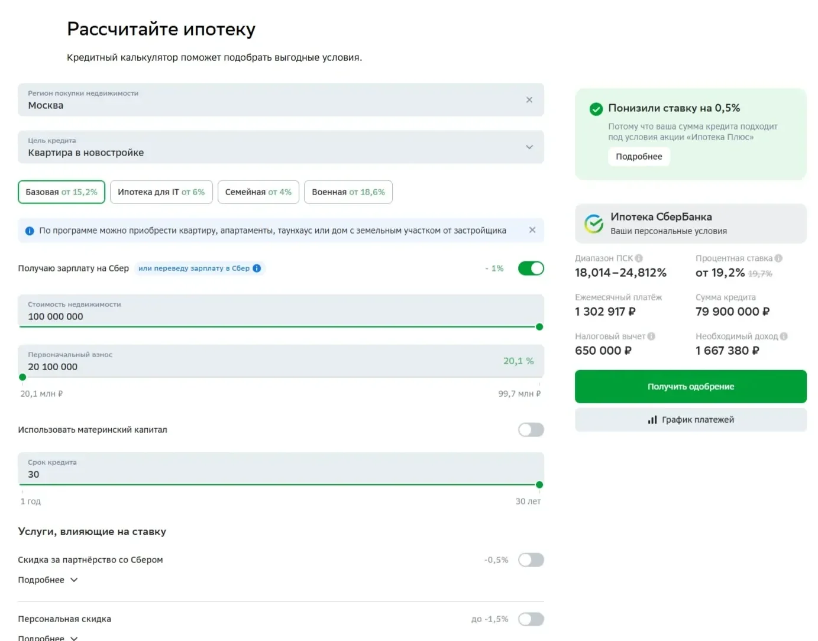Viewport: 818px width, 641px height.
Task: Click the Срок кредита slider handle
Action: pos(539,485)
